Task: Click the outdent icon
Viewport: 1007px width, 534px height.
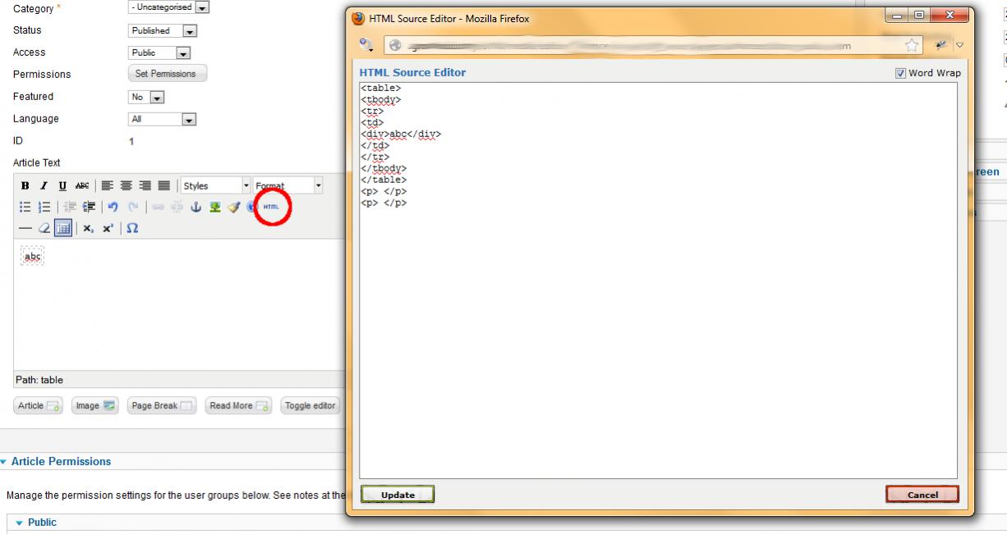Action: point(70,208)
